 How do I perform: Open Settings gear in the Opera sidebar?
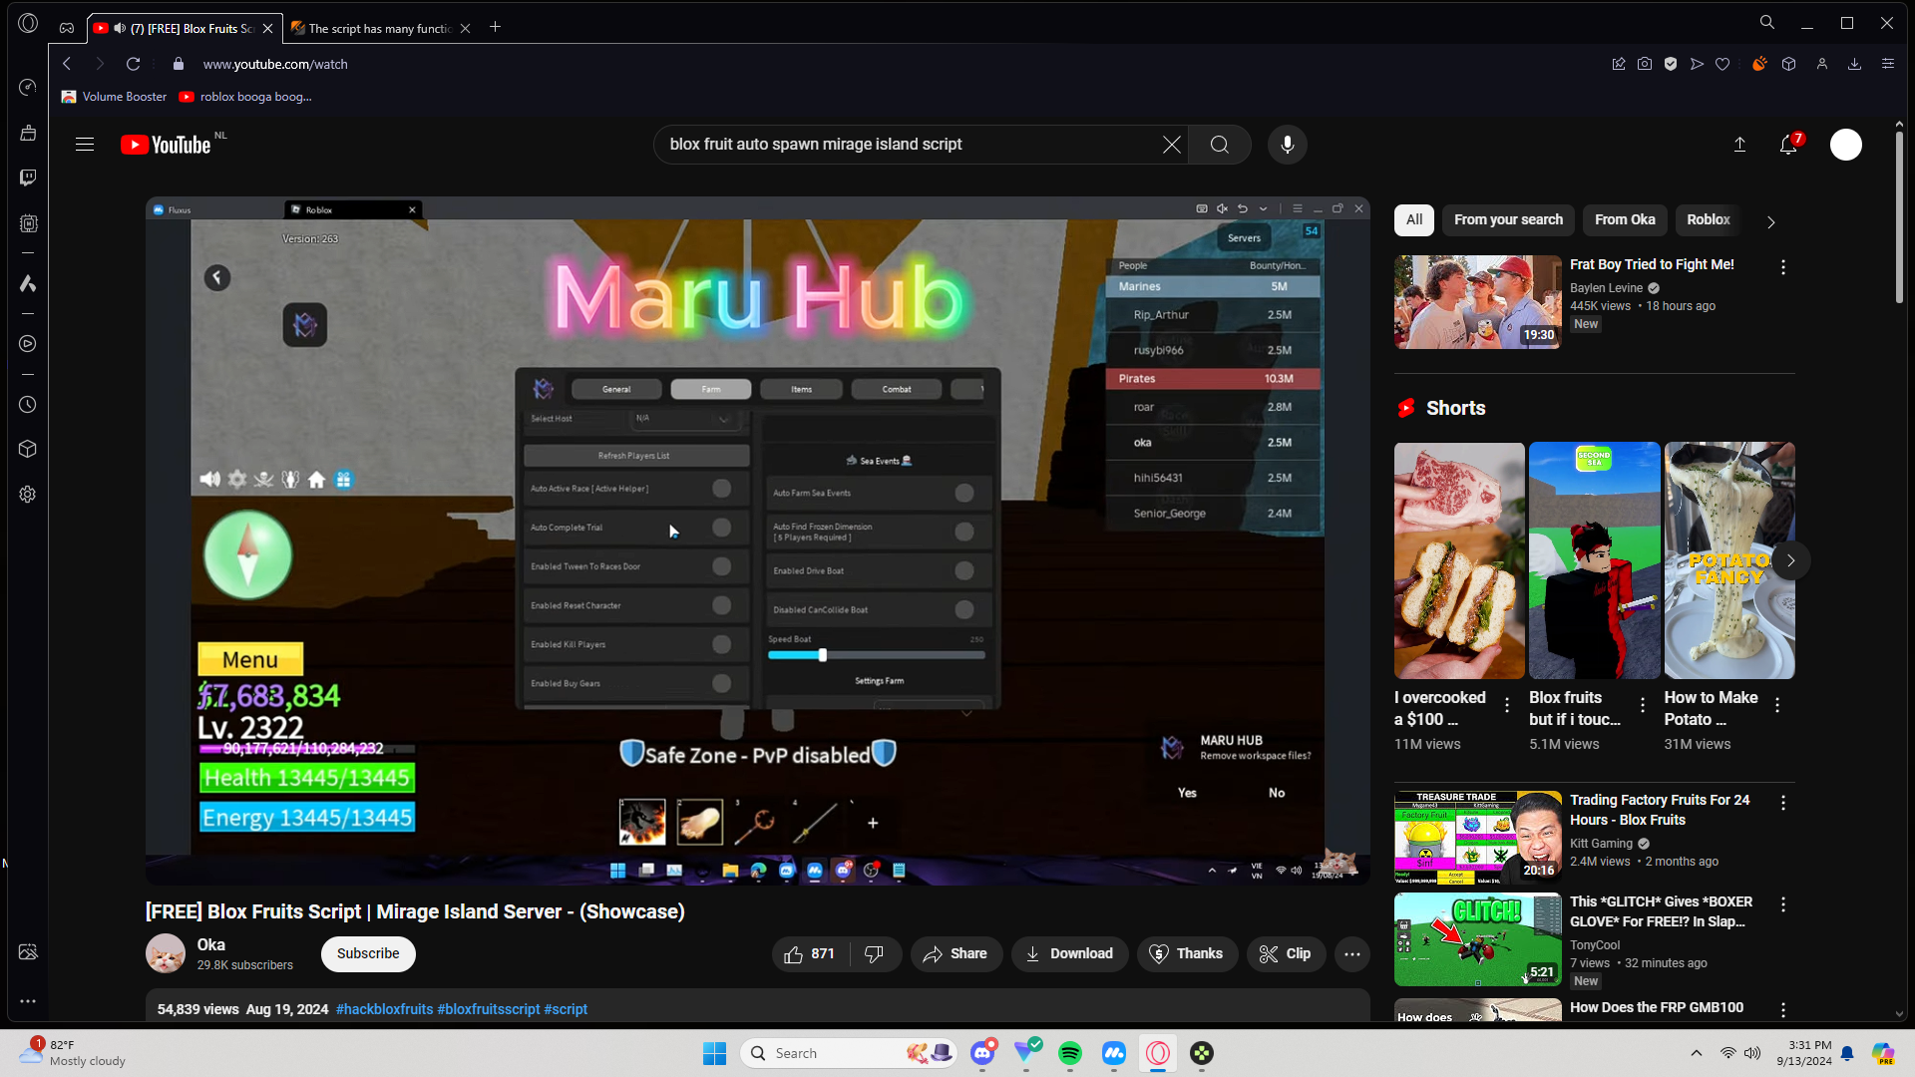[28, 495]
